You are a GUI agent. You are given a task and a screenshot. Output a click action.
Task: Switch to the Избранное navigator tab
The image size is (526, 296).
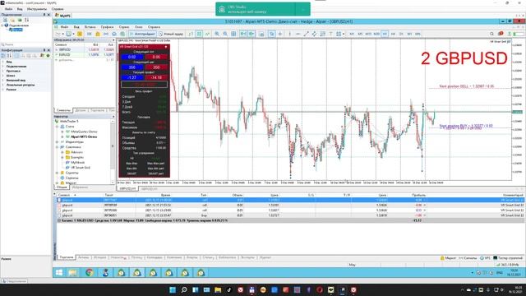[80, 187]
